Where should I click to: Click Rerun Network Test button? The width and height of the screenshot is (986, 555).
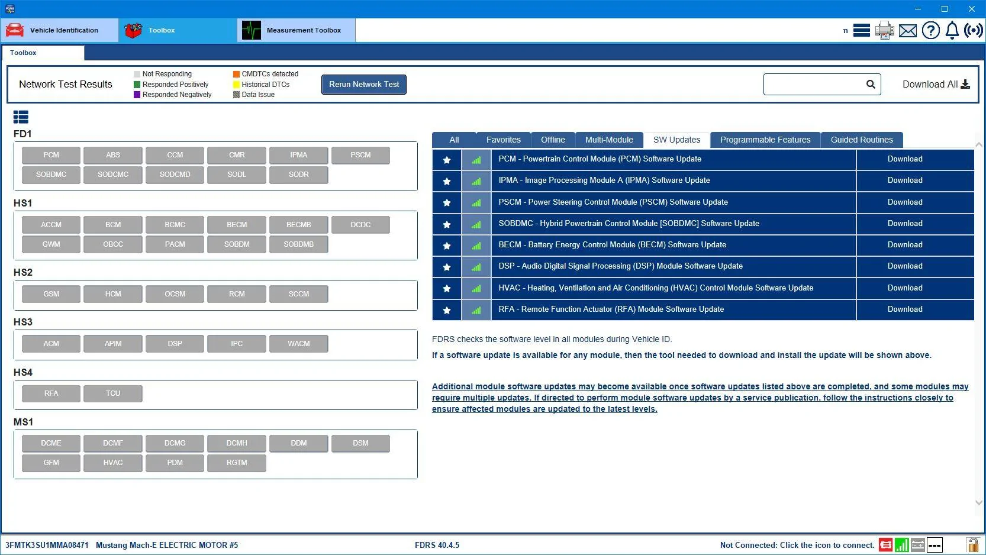pyautogui.click(x=364, y=84)
